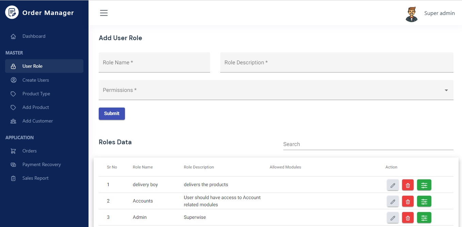This screenshot has width=462, height=227.
Task: Click the Sales Report document icon
Action: pyautogui.click(x=13, y=178)
